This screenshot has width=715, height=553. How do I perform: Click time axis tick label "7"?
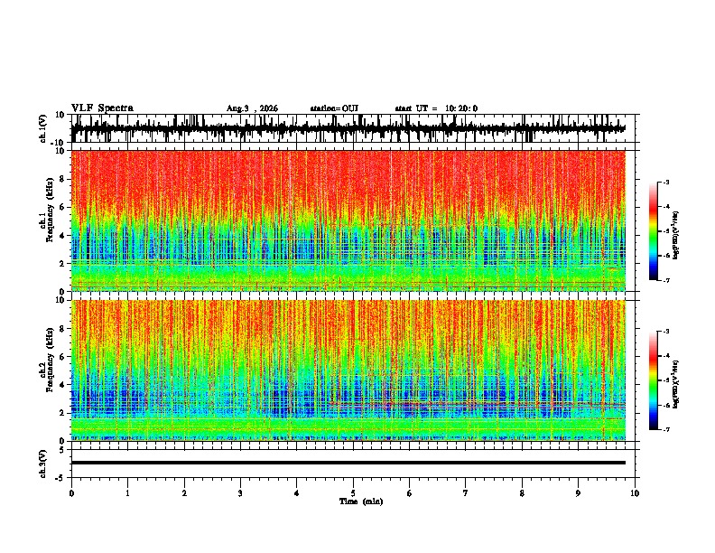pos(466,493)
